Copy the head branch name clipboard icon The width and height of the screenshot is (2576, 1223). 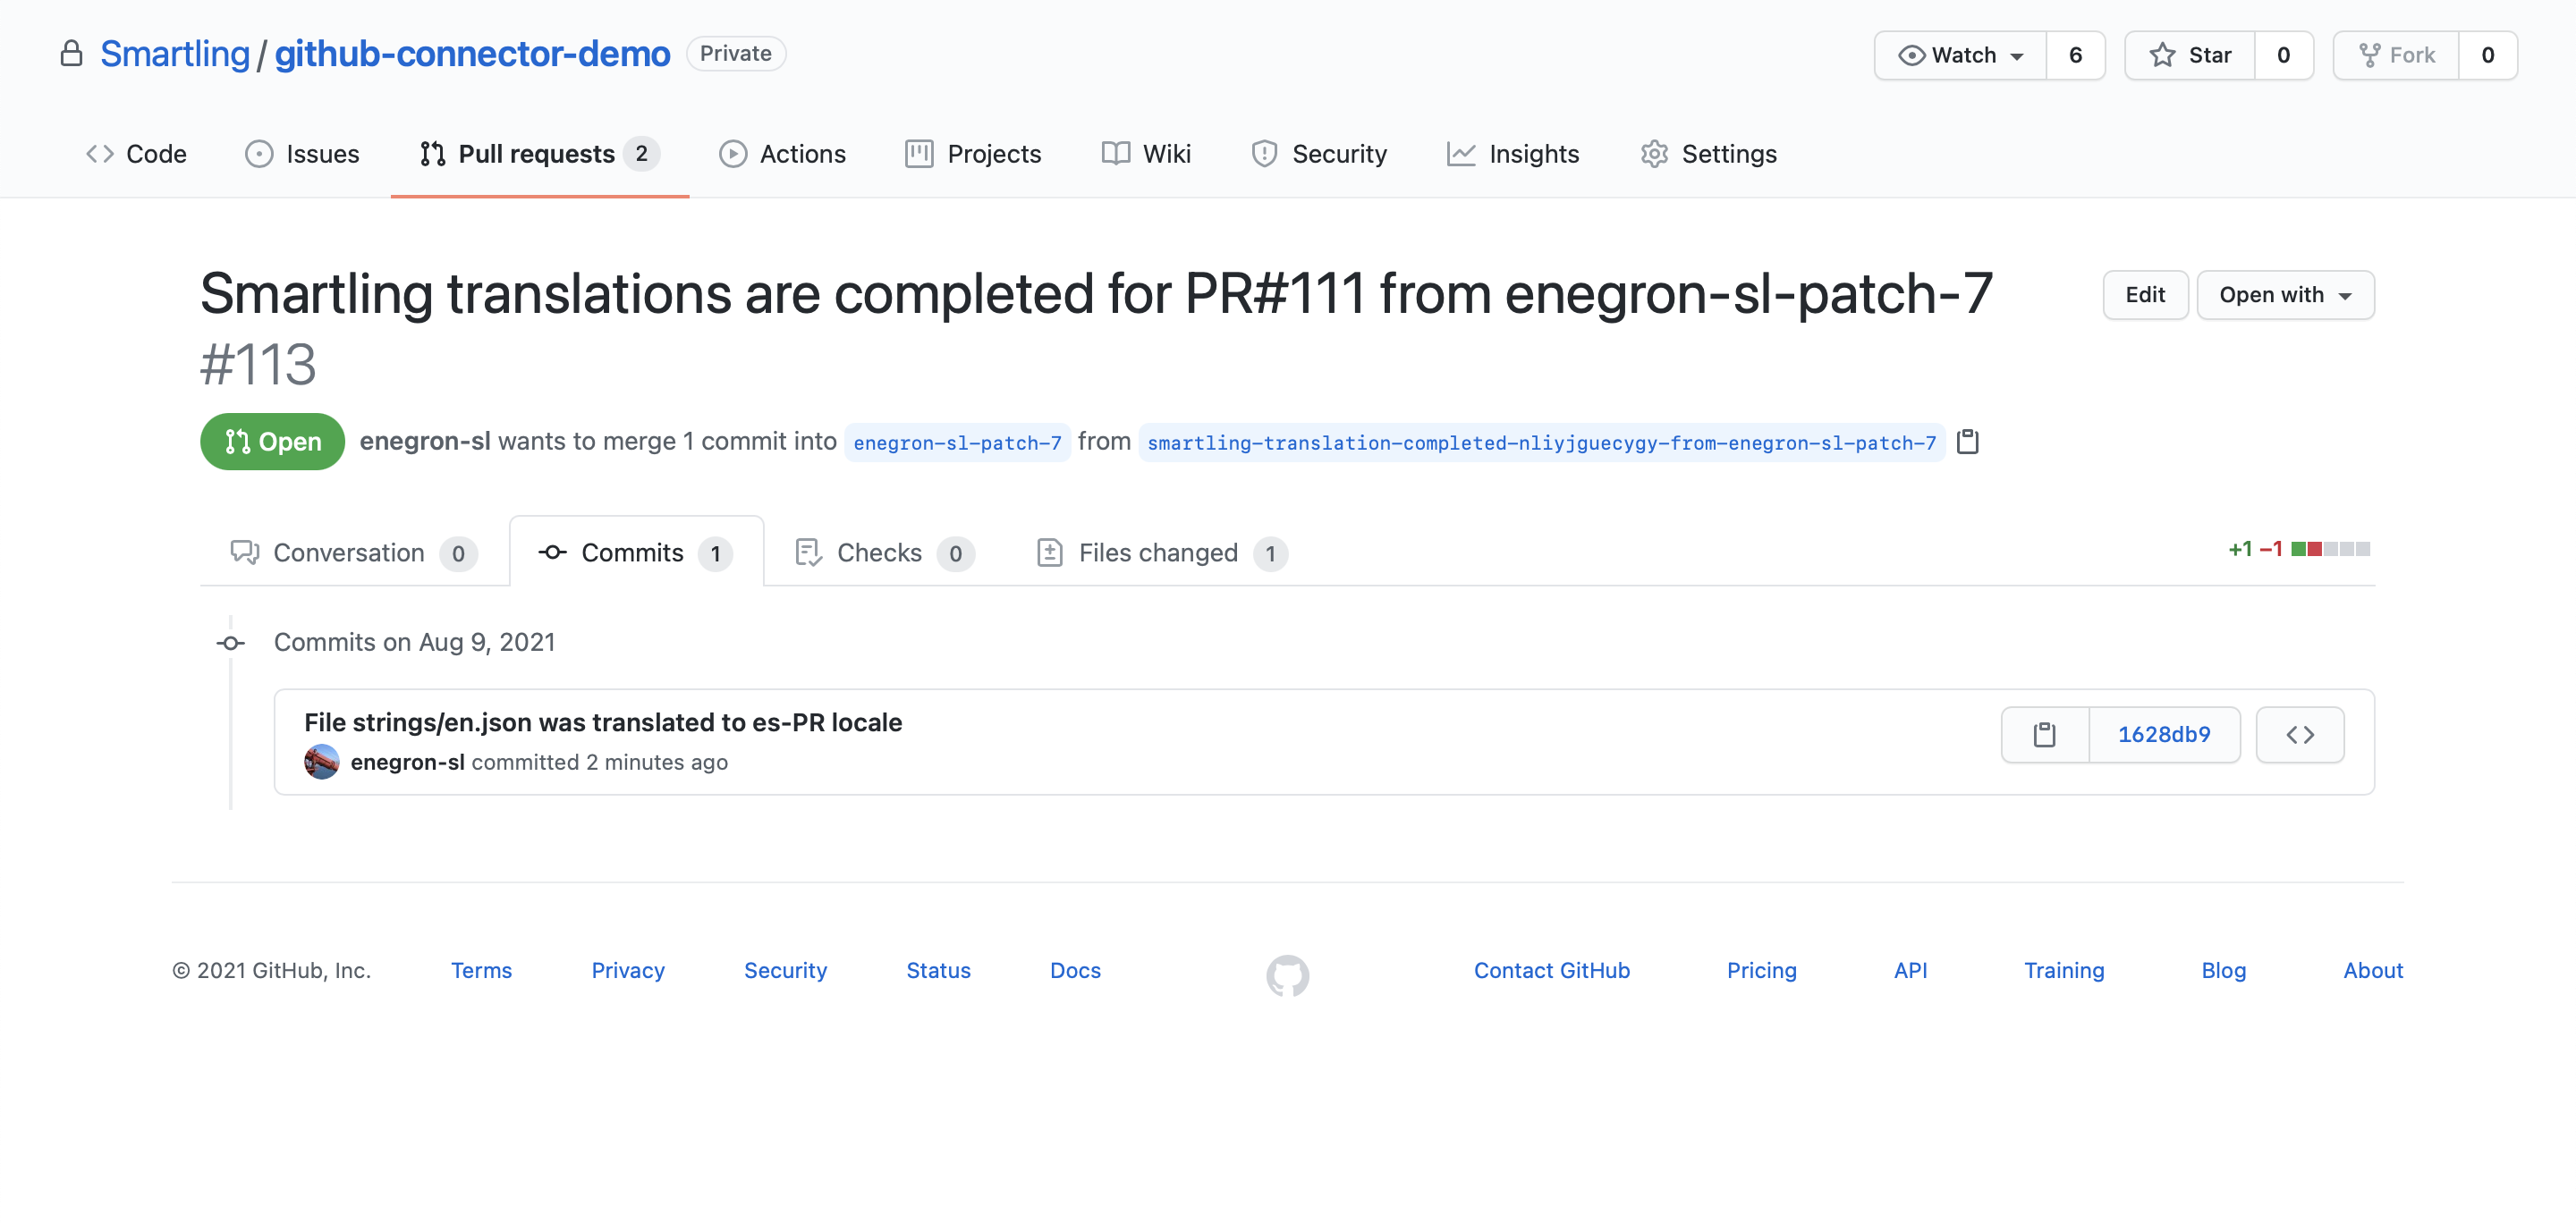coord(1968,442)
